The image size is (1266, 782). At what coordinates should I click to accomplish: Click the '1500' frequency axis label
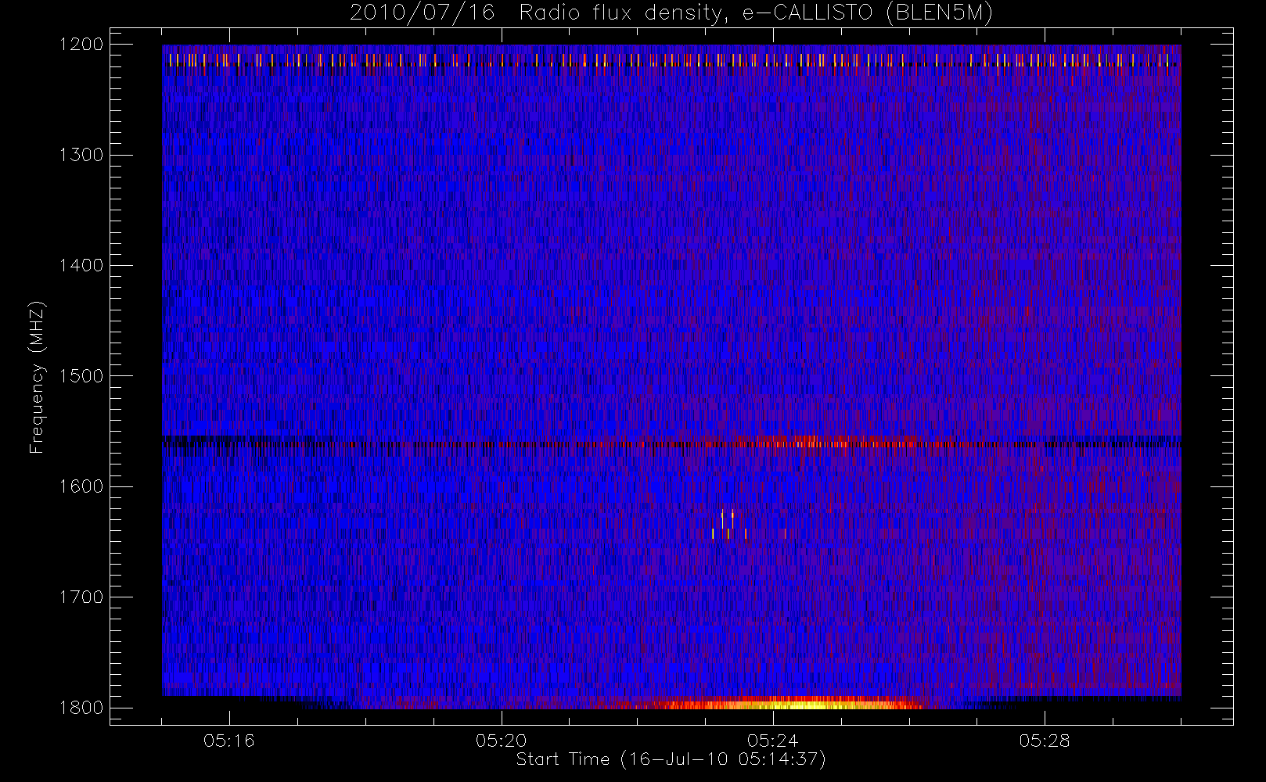(x=81, y=376)
